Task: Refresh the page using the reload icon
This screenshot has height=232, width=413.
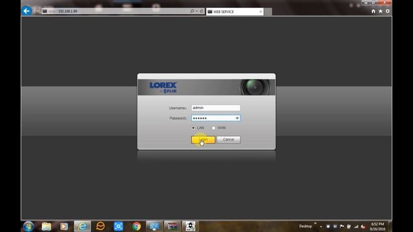Action: (x=201, y=12)
